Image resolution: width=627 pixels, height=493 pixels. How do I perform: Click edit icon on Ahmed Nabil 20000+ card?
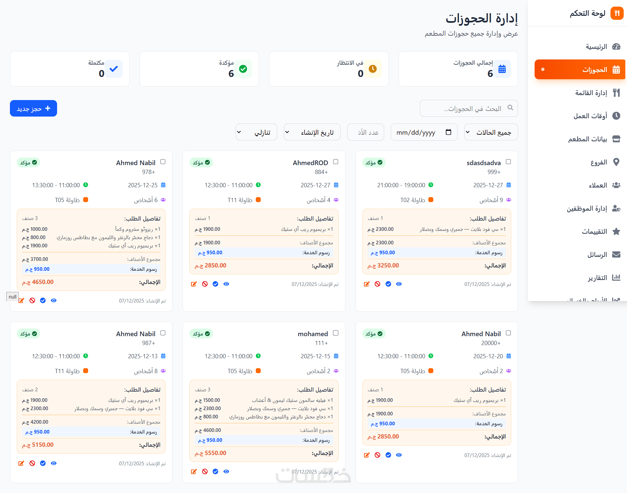367,455
